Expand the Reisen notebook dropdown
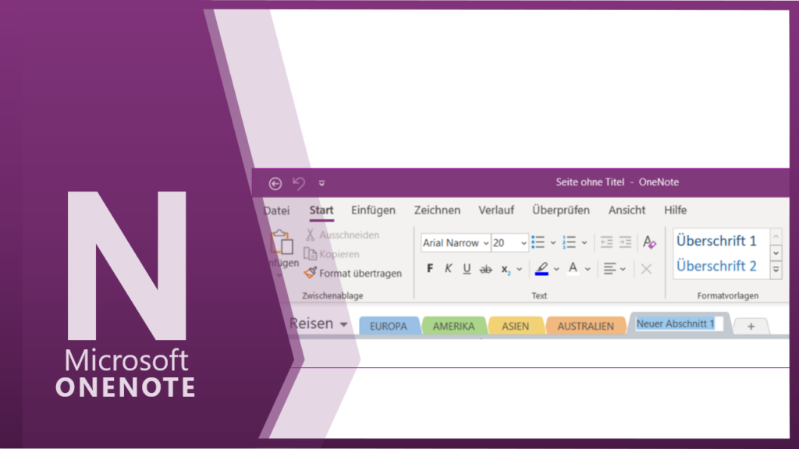The image size is (799, 449). click(x=343, y=324)
